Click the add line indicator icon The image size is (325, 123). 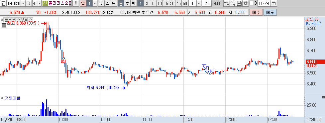[233, 3]
